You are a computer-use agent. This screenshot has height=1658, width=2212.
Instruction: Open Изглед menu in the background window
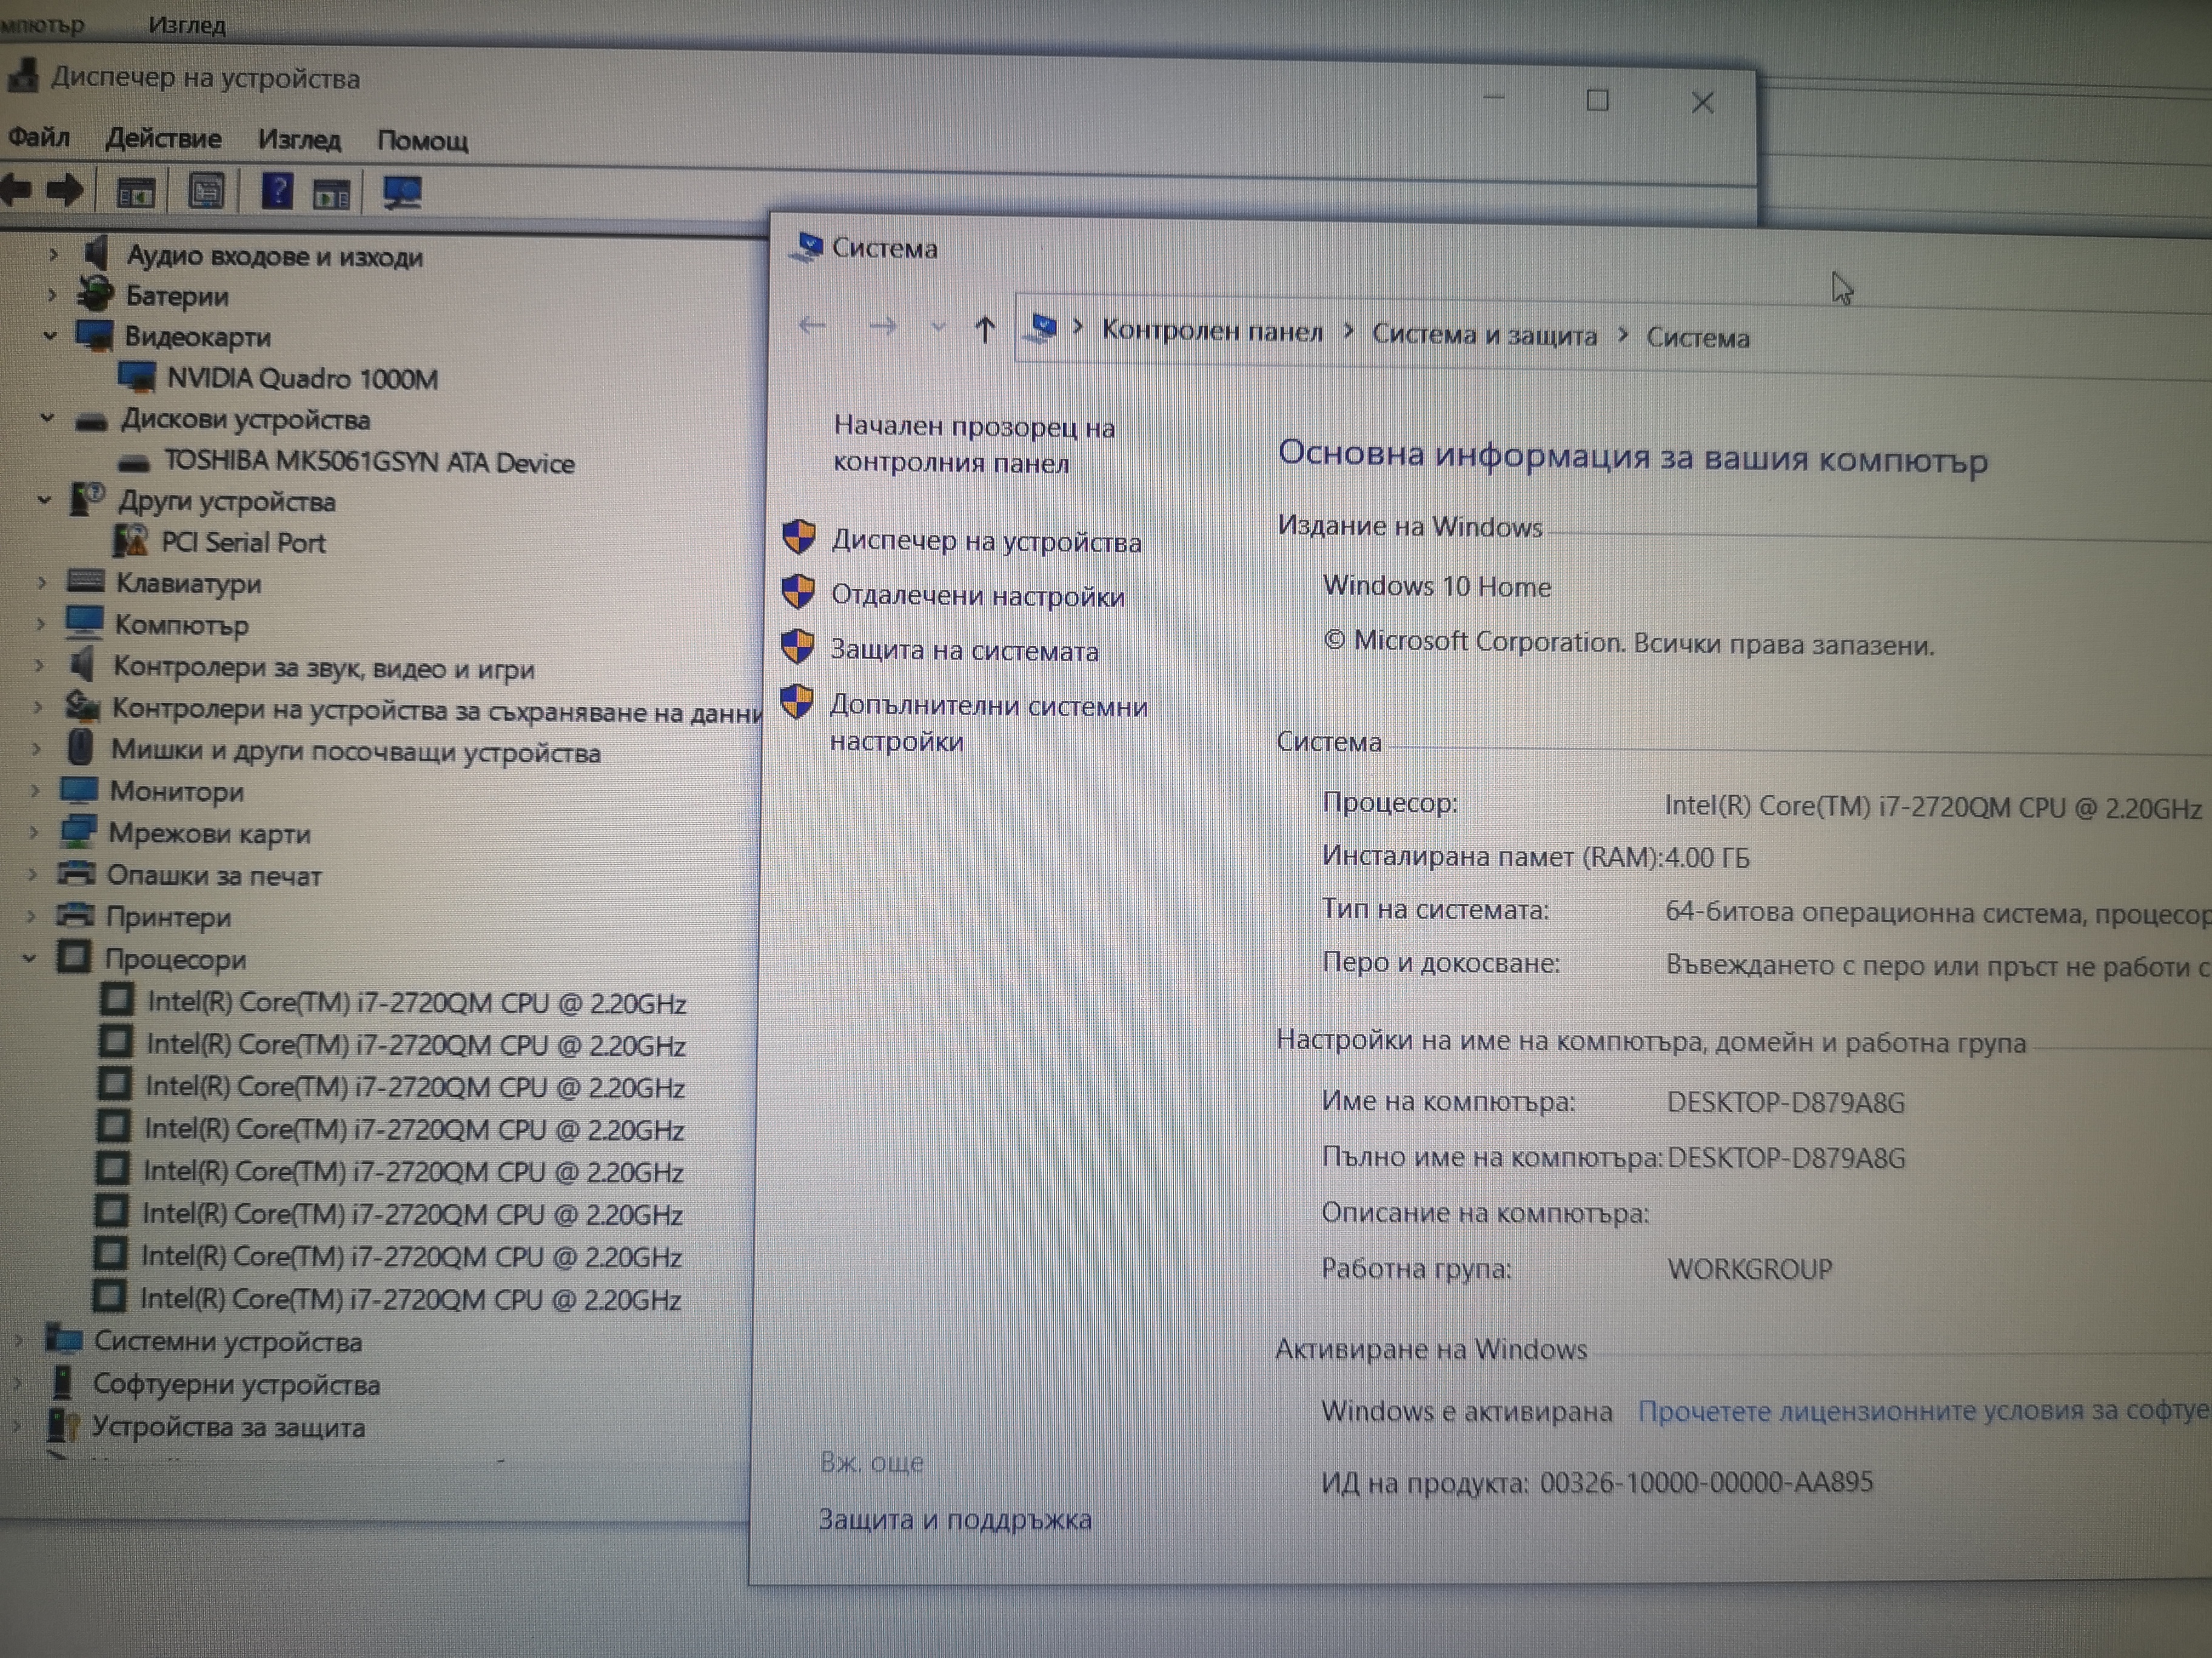pos(187,24)
